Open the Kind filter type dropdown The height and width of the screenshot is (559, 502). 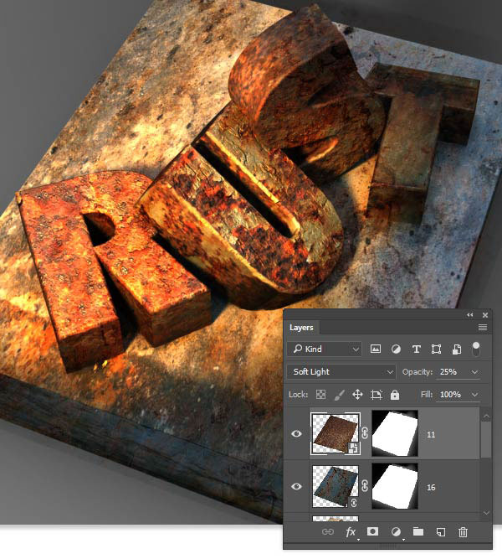click(325, 349)
